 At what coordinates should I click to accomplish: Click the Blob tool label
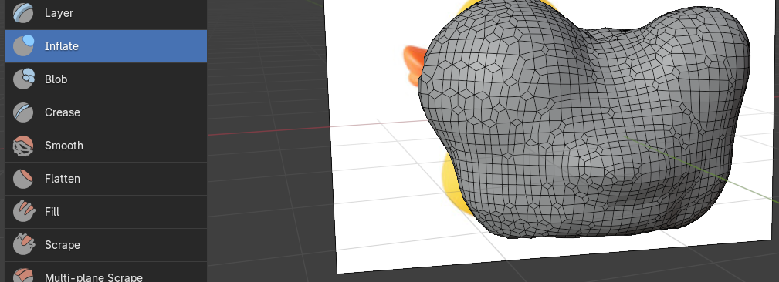coord(56,79)
